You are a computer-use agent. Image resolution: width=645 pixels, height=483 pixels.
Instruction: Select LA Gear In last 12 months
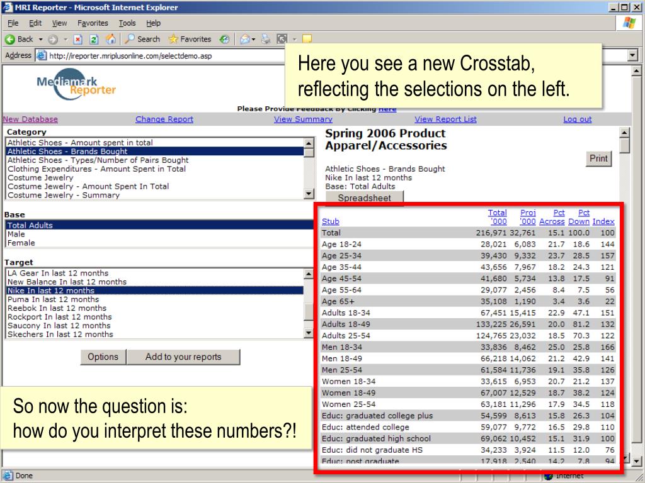[155, 273]
